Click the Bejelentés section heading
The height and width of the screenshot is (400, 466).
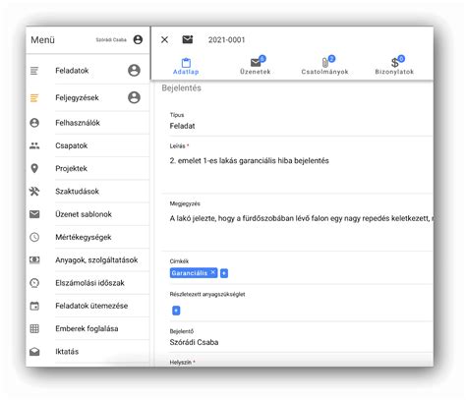[x=181, y=88]
